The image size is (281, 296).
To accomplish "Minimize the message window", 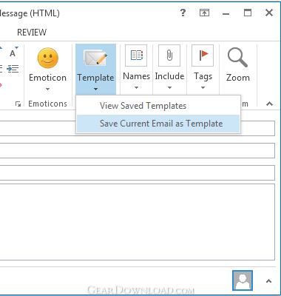I will coord(226,14).
